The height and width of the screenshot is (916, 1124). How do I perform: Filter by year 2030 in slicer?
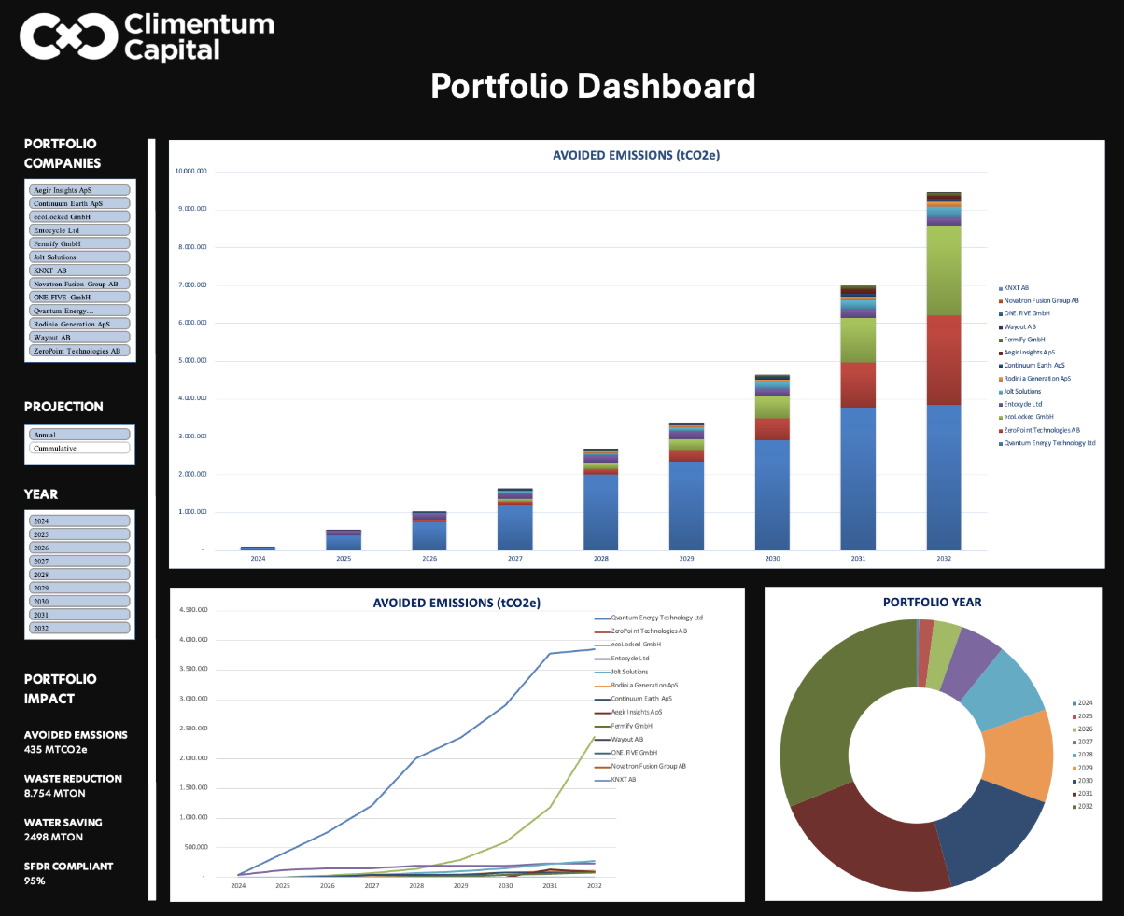(79, 602)
